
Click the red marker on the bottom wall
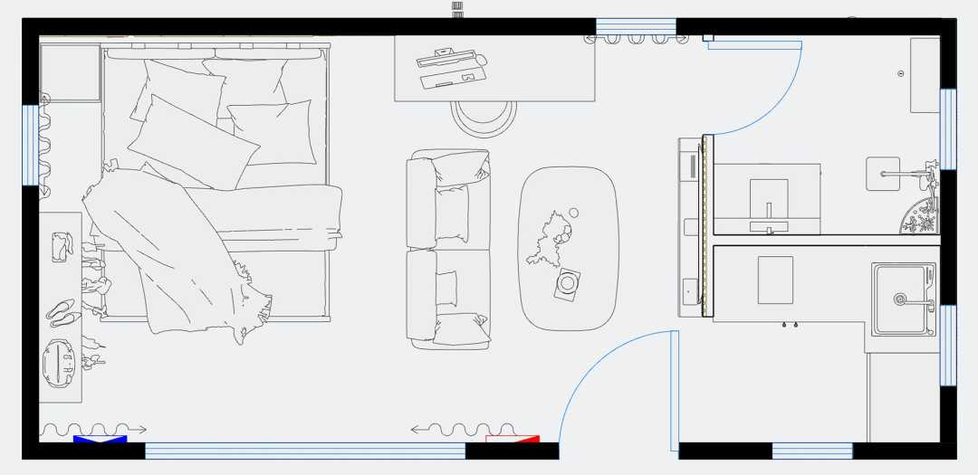click(513, 440)
